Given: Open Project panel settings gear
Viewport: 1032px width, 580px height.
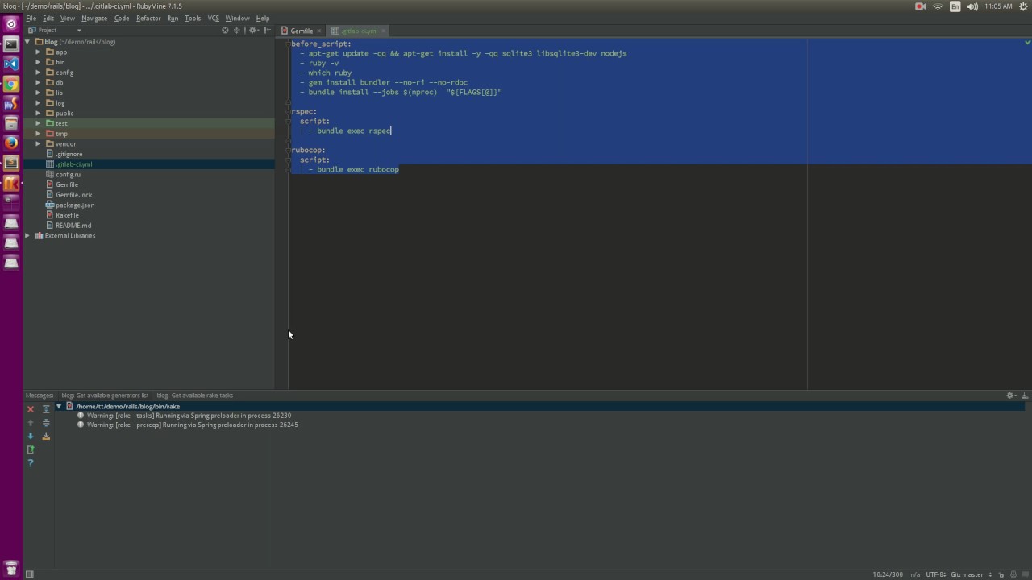Looking at the screenshot, I should coord(253,31).
